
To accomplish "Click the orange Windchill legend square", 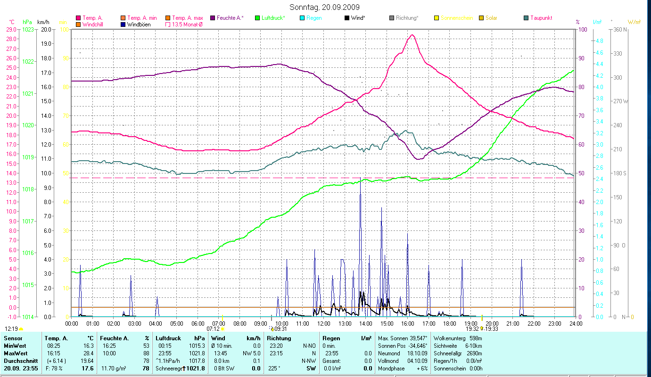I will point(78,25).
